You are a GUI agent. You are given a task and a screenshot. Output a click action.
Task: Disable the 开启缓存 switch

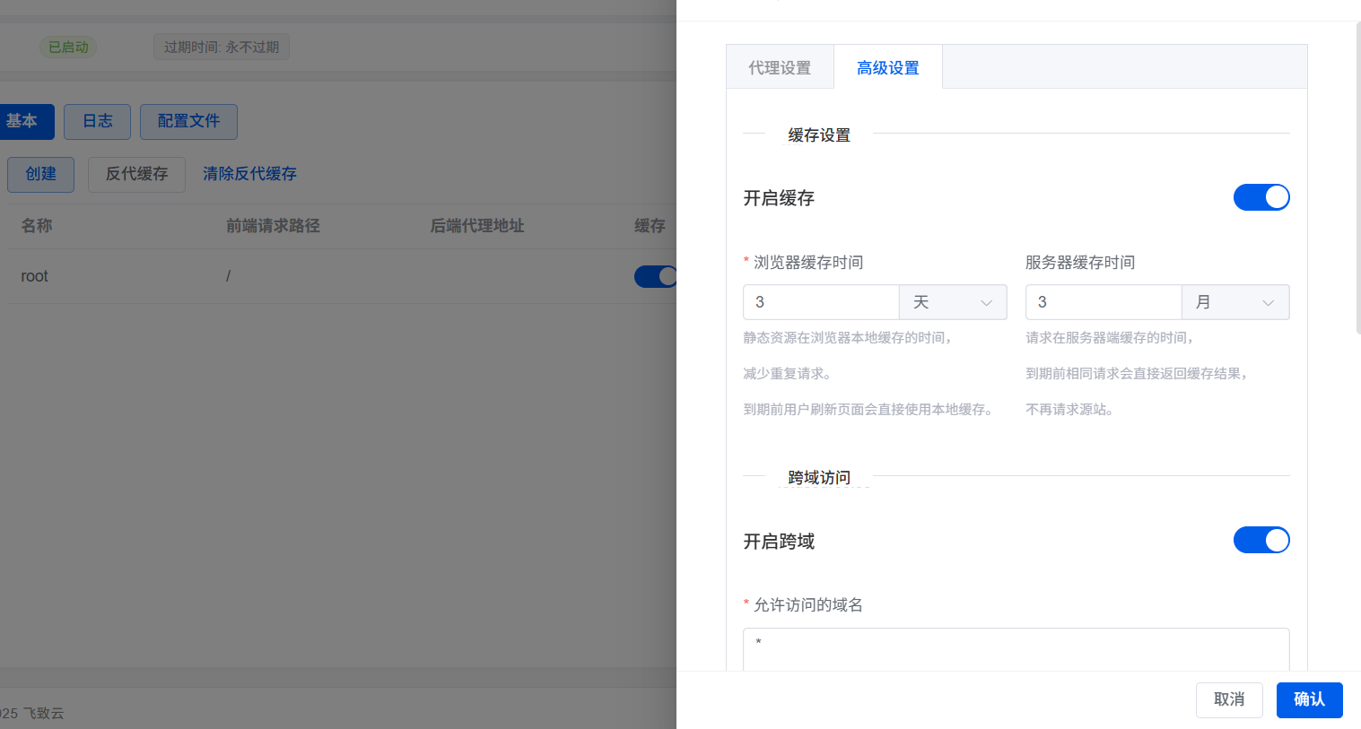pyautogui.click(x=1261, y=197)
